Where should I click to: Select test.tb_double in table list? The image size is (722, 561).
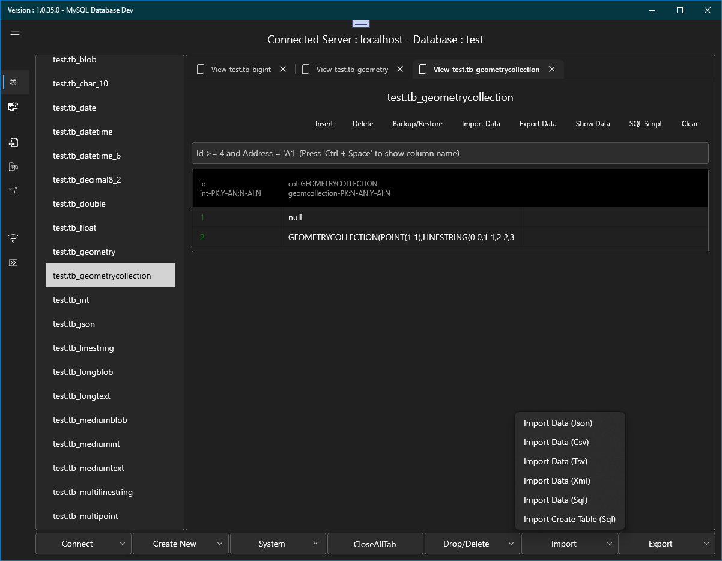tap(111, 204)
